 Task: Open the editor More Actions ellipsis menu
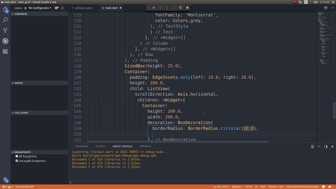point(332,8)
